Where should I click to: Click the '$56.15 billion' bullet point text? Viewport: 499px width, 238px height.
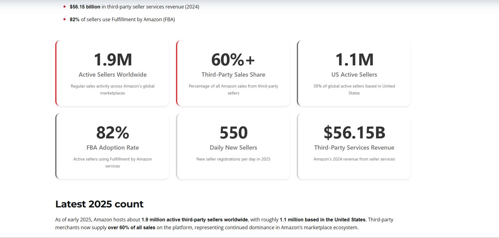pyautogui.click(x=134, y=7)
